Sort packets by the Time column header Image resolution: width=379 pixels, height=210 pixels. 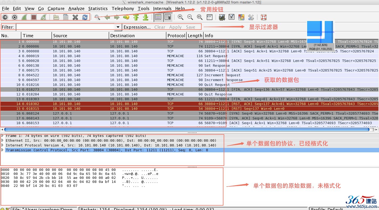36,36
